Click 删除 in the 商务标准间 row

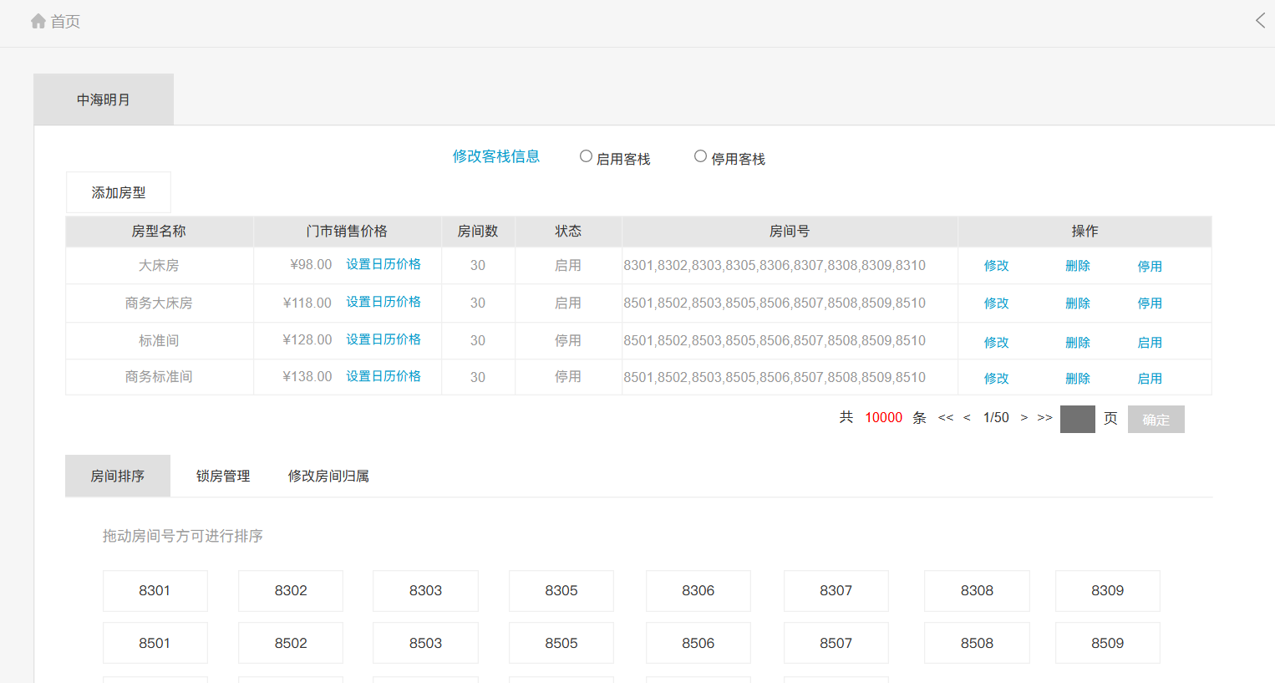click(1078, 379)
